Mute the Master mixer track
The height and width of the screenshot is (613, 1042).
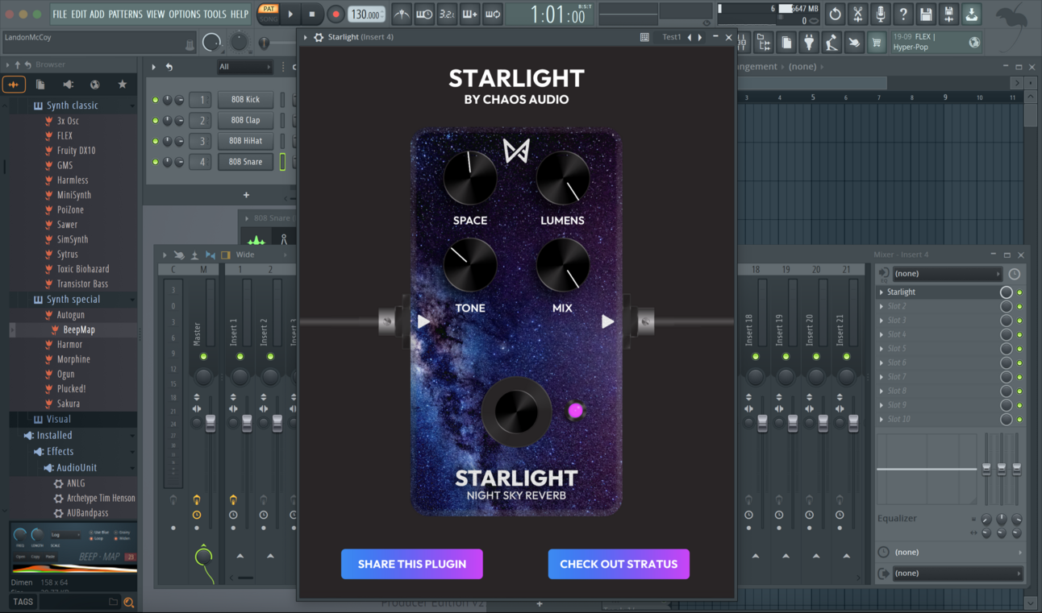point(203,356)
